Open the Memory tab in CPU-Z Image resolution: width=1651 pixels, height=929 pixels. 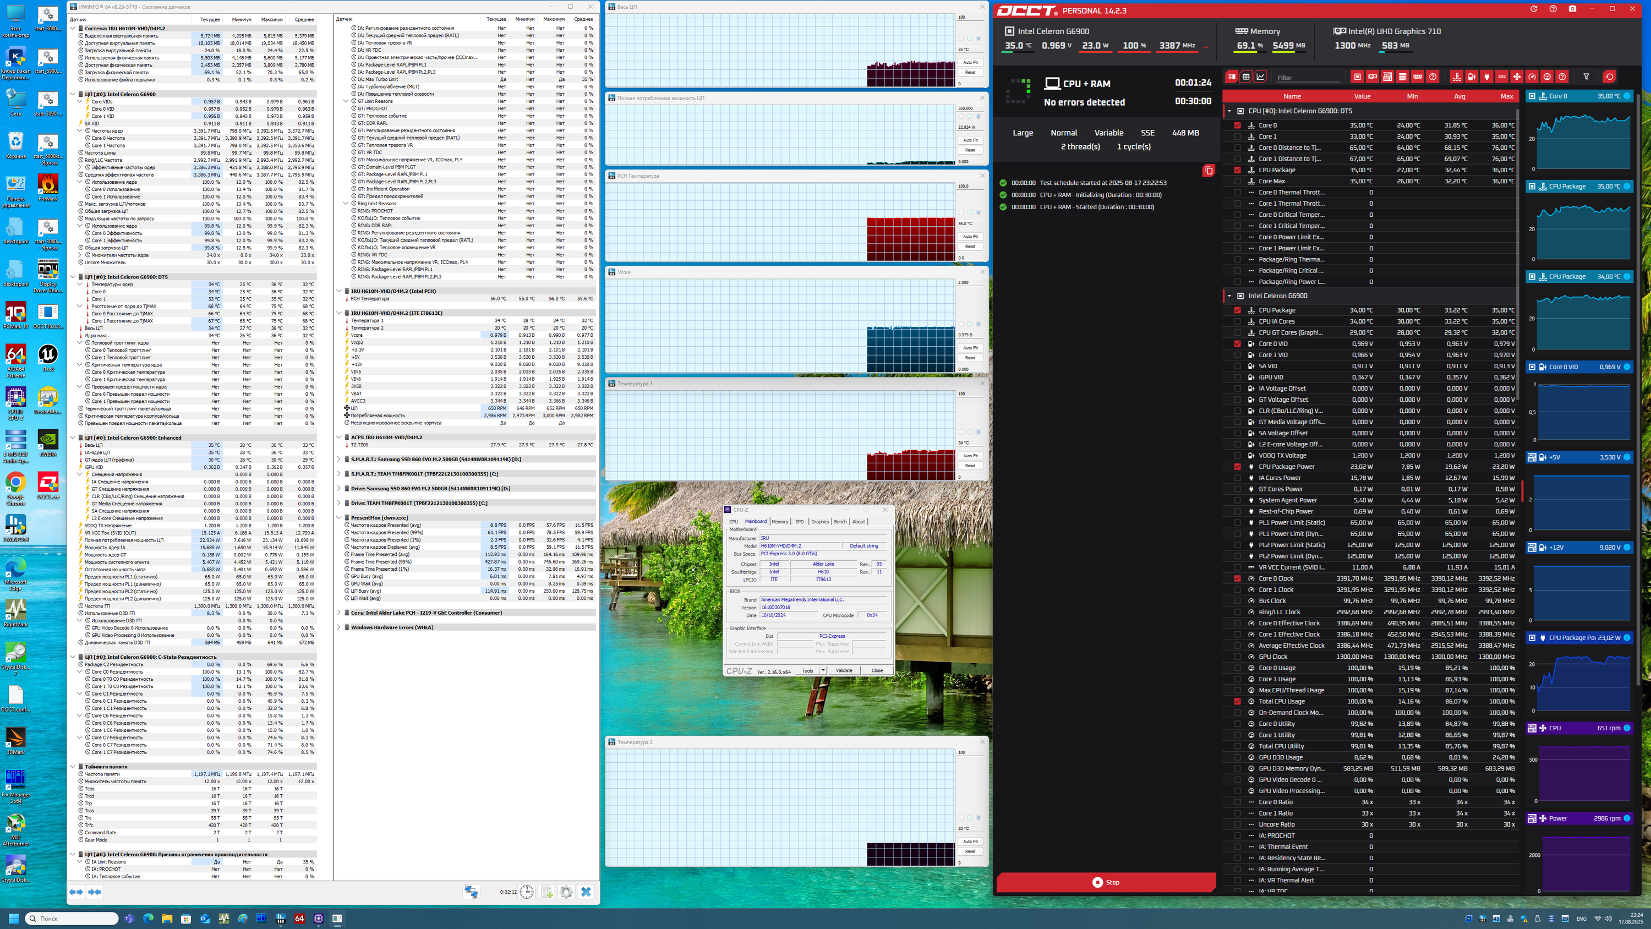(780, 522)
